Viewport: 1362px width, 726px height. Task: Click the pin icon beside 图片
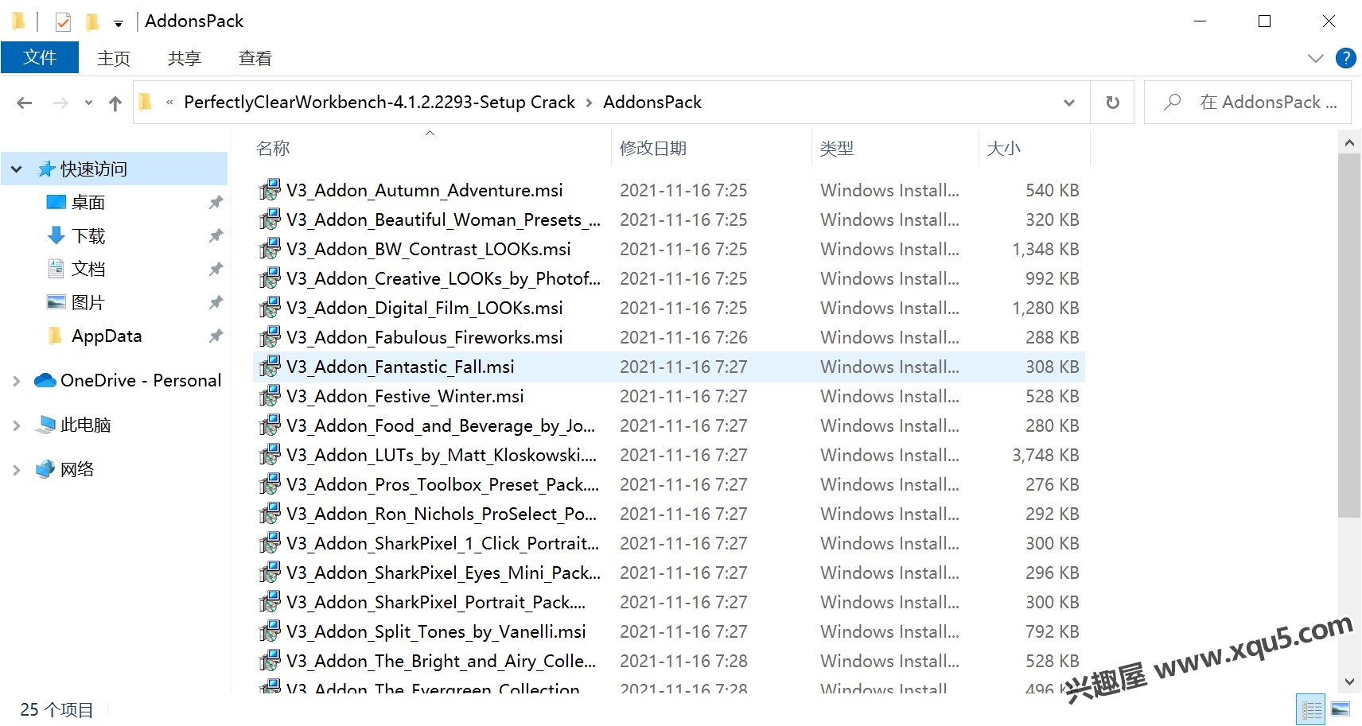[216, 303]
